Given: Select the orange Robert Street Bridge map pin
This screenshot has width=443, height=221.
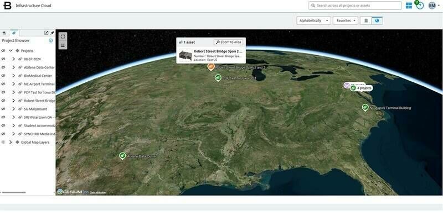Looking at the screenshot, I should 210,67.
